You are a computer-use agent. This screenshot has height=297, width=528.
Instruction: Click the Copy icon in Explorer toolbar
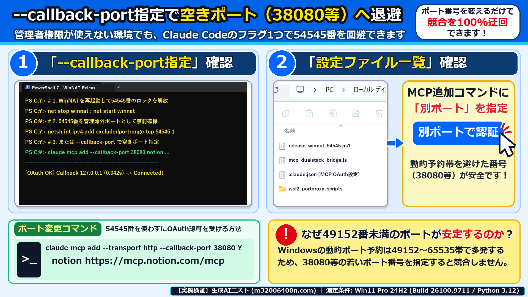286,113
